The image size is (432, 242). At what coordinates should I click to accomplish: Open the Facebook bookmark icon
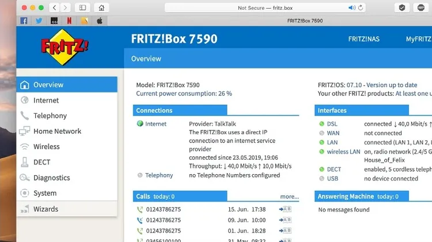pos(24,21)
